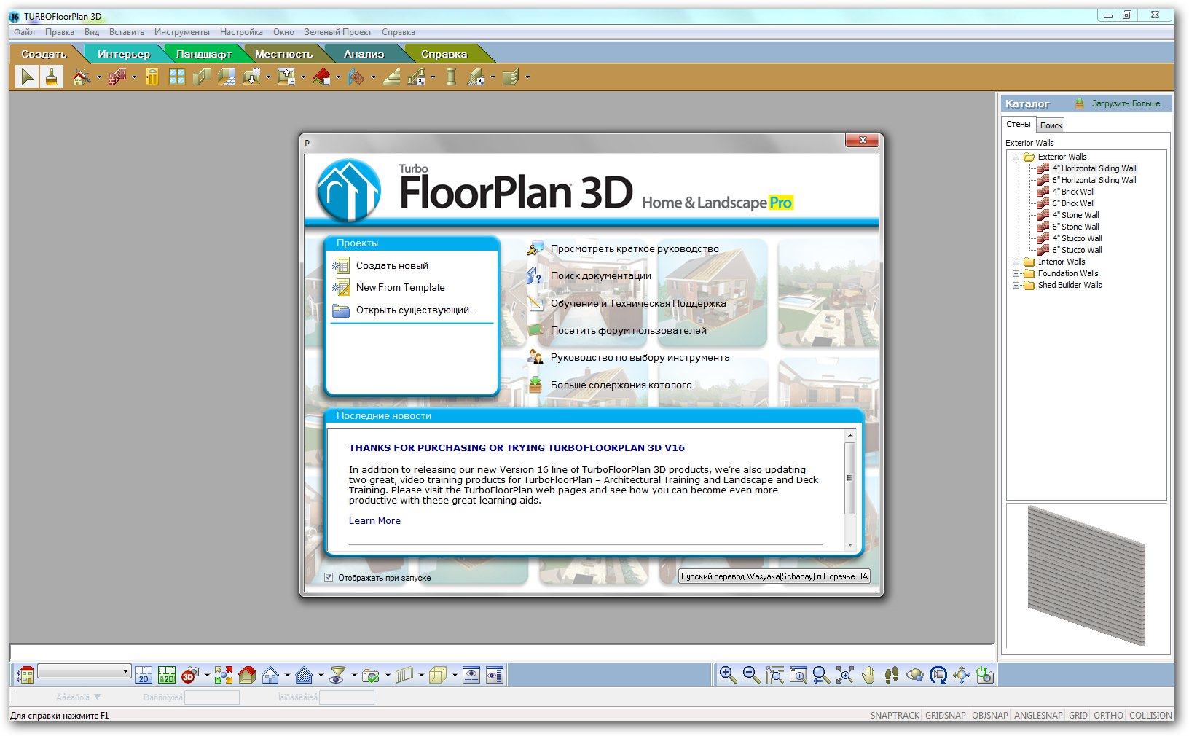The width and height of the screenshot is (1189, 736).
Task: Click 'Создать новый' project link
Action: (x=392, y=266)
